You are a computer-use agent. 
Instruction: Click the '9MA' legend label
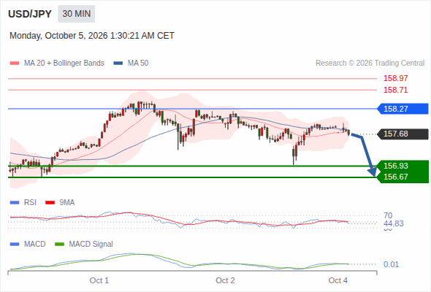point(67,203)
